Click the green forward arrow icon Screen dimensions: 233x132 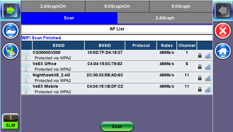point(10,10)
